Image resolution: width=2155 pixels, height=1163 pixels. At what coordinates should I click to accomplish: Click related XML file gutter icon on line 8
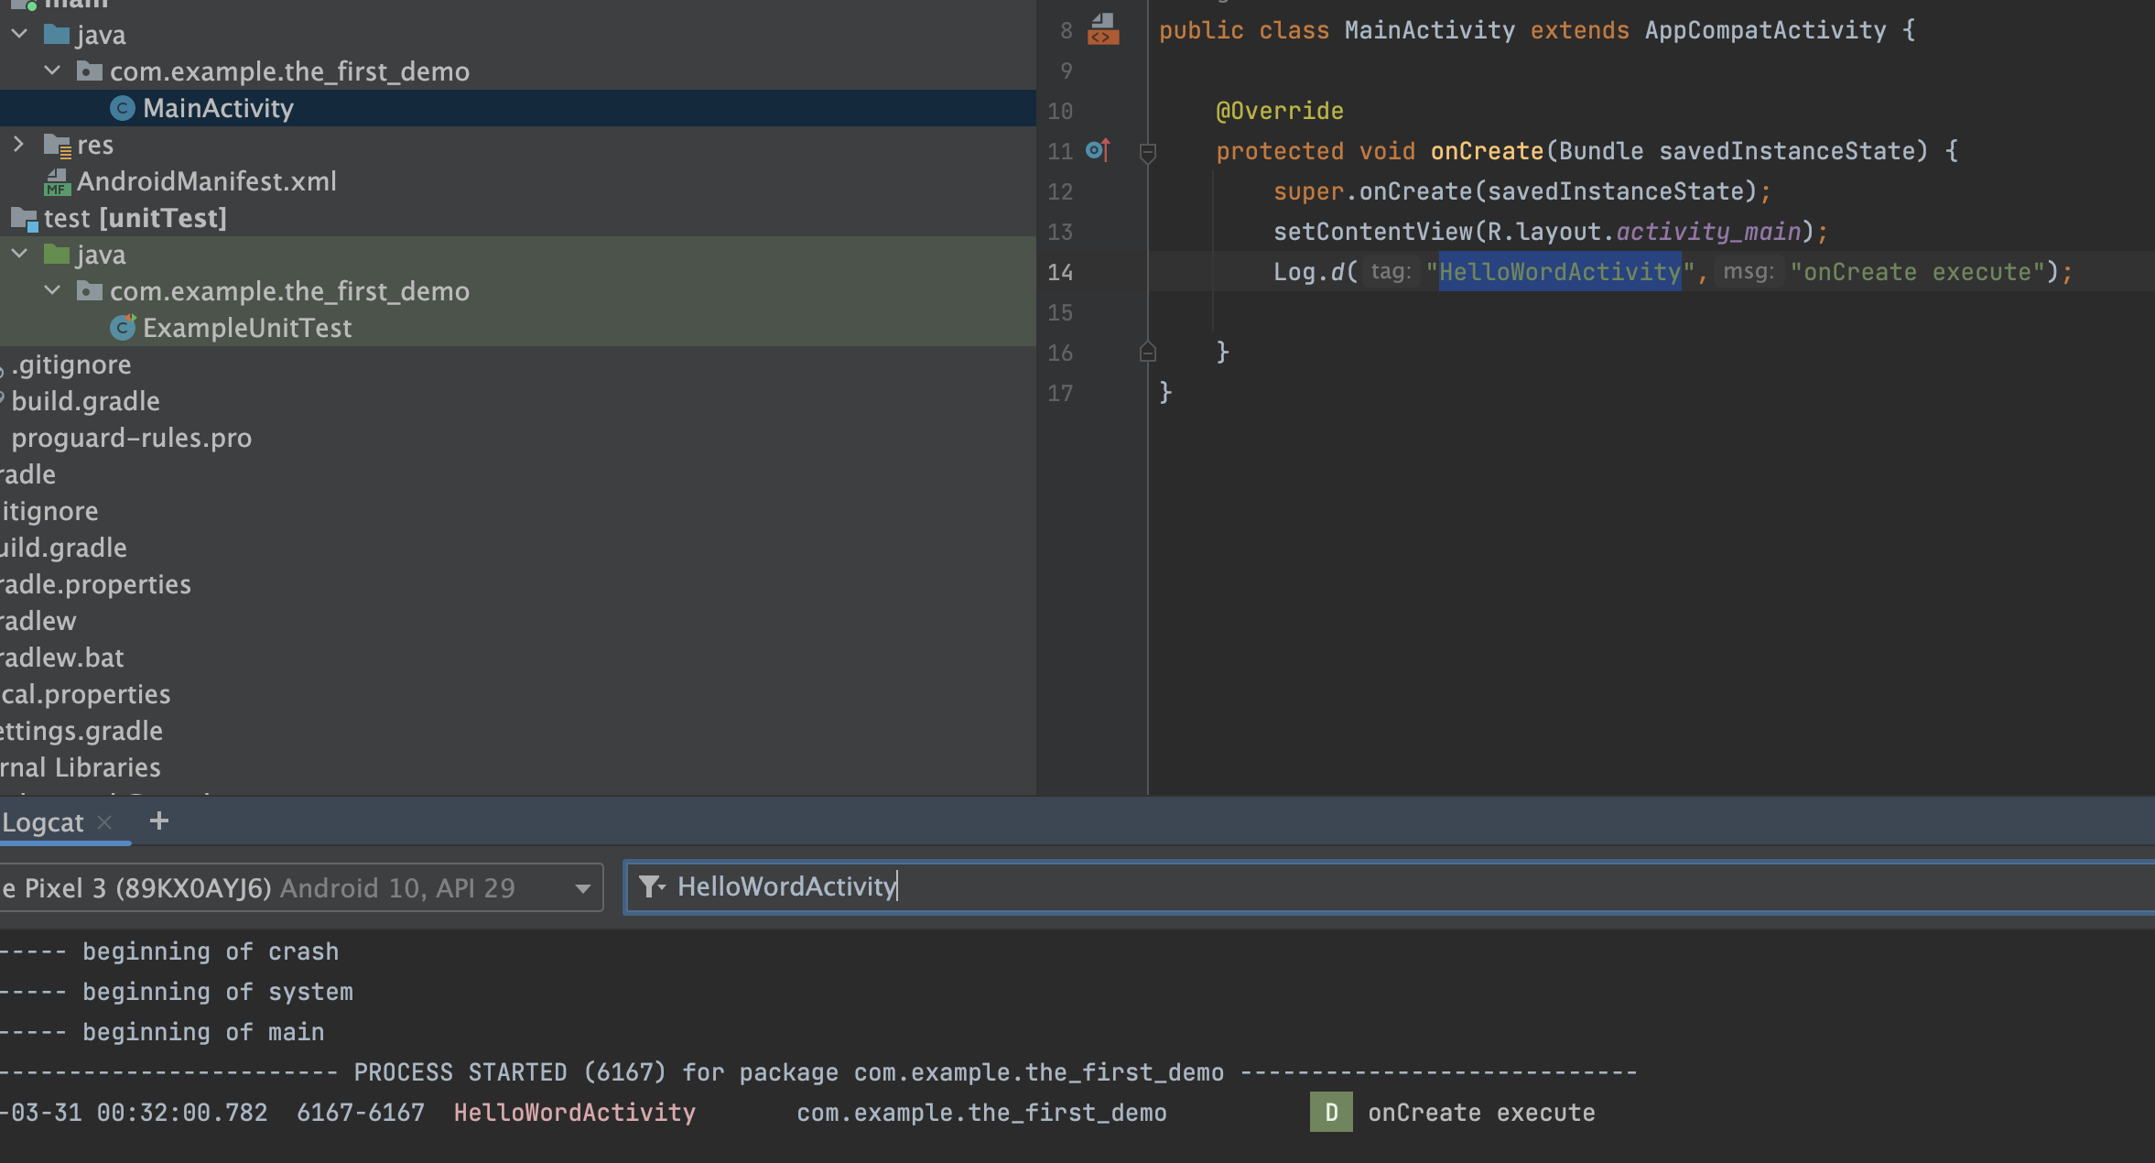[1103, 29]
